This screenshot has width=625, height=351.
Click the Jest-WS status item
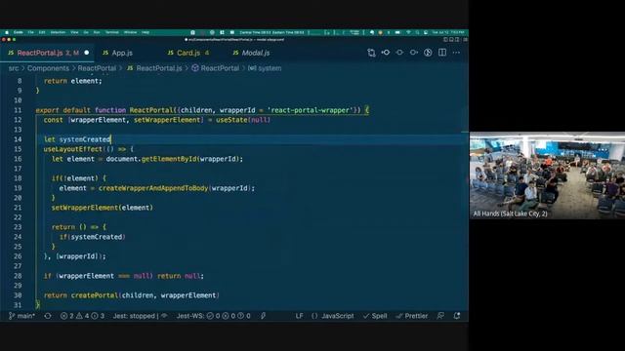214,316
